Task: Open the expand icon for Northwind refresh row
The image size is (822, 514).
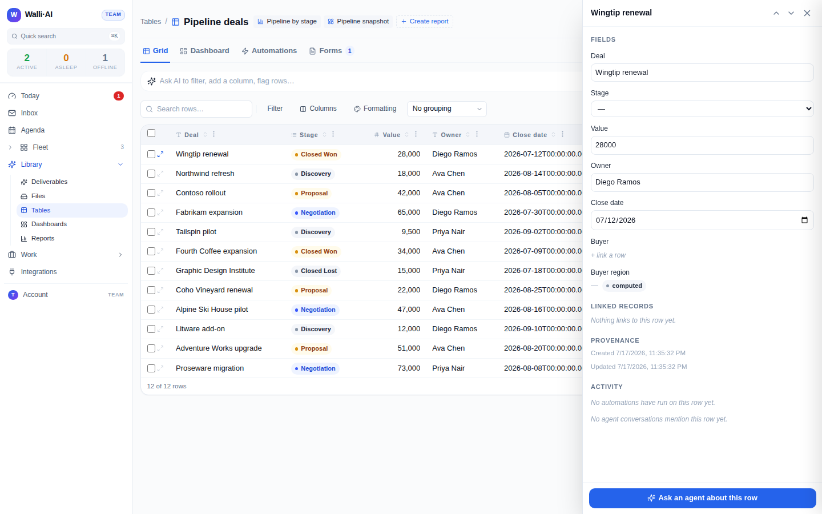Action: coord(160,174)
